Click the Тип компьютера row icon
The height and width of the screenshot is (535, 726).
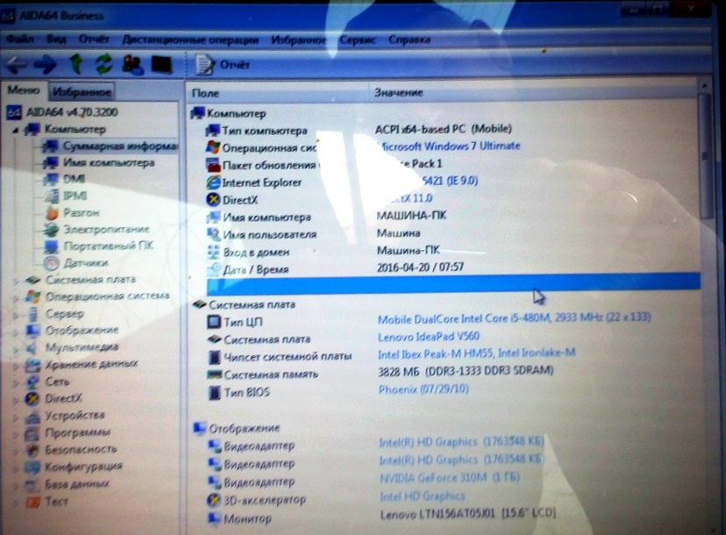[212, 131]
